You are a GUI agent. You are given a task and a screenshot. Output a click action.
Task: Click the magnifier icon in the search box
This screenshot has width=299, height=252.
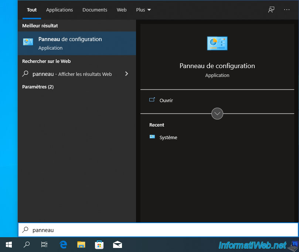[x=25, y=230]
